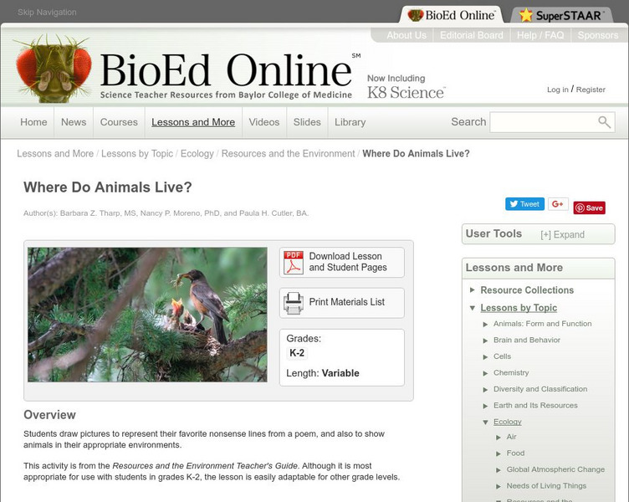Open the SuperSTAAR star tab
This screenshot has width=629, height=502.
click(561, 15)
